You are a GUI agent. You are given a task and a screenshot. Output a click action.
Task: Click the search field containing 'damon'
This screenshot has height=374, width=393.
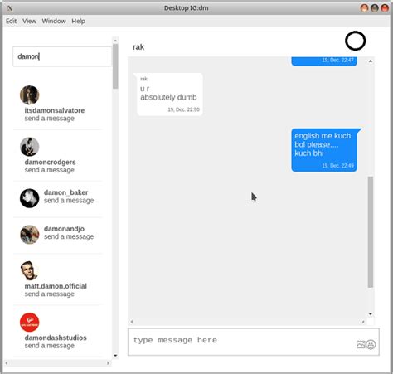point(62,56)
